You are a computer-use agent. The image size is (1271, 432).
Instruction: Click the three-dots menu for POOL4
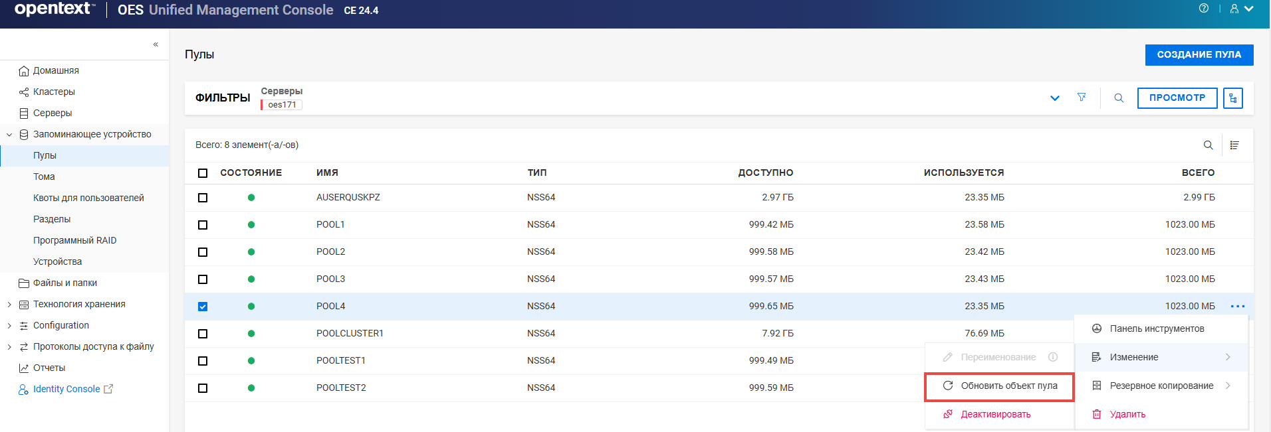(x=1237, y=307)
